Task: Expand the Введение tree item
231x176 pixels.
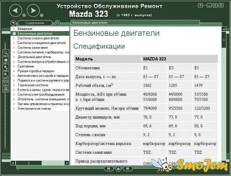Action: [14, 29]
